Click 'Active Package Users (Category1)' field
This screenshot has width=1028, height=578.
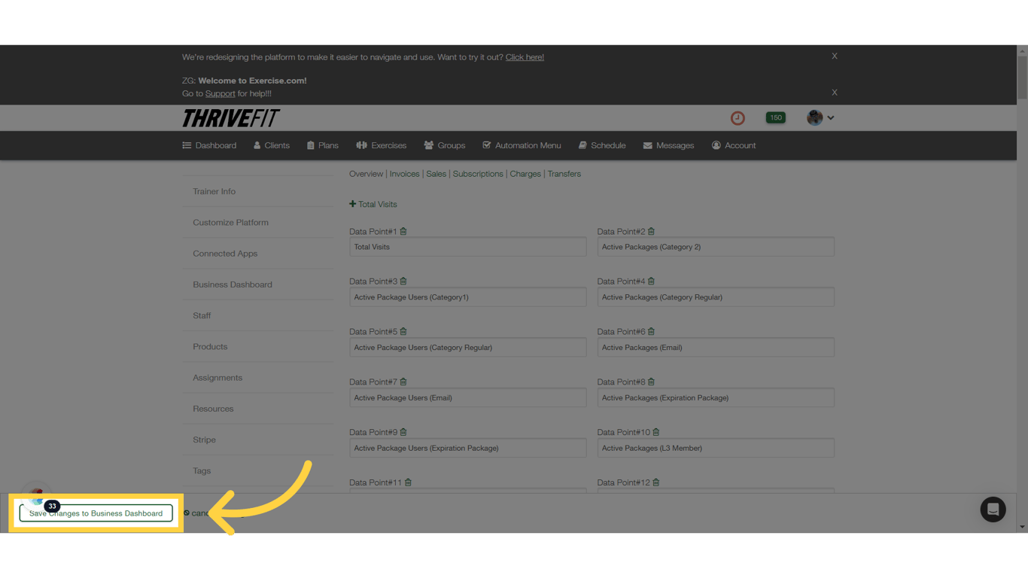click(467, 297)
